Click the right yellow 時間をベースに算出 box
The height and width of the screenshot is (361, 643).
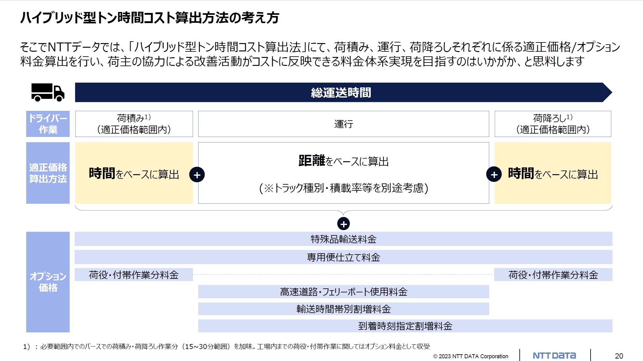(553, 173)
